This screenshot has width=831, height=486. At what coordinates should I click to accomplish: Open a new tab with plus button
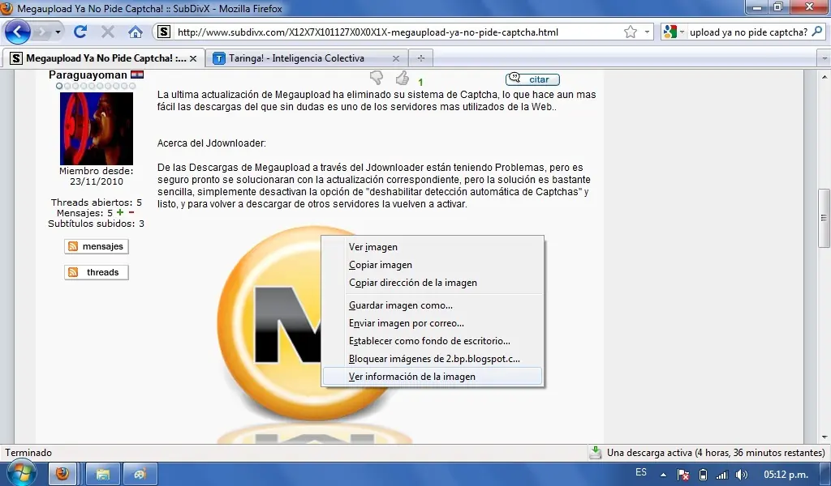pyautogui.click(x=421, y=58)
